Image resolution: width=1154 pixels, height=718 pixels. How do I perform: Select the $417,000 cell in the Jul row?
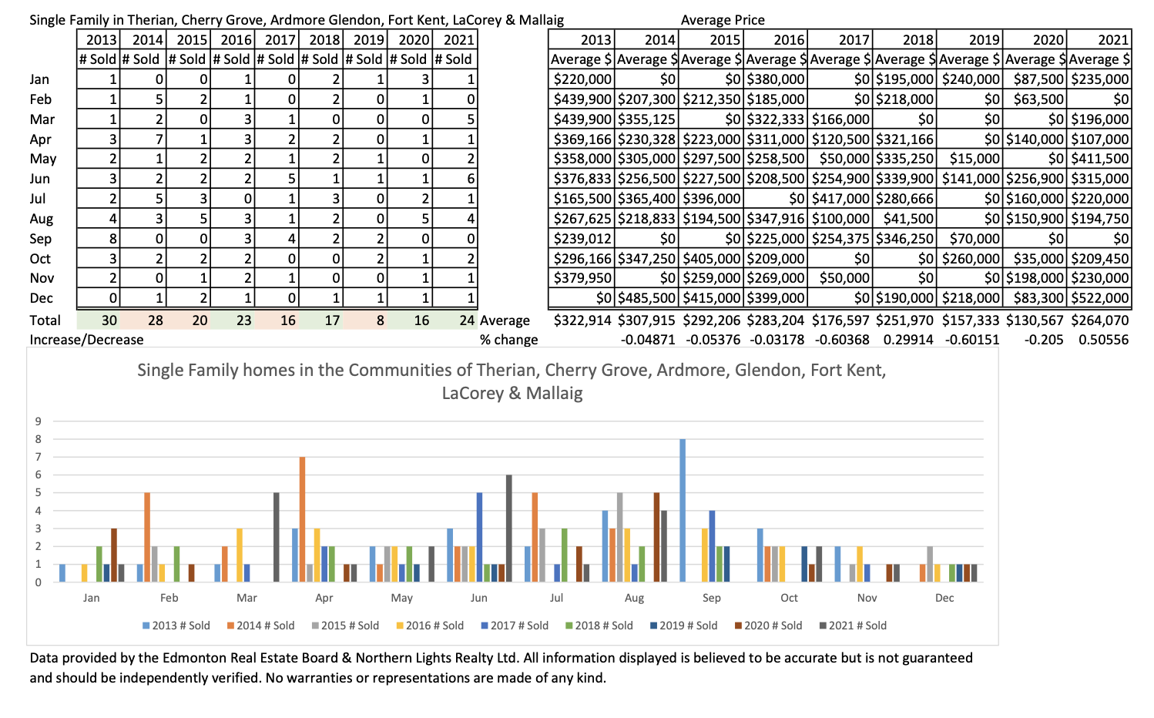840,199
